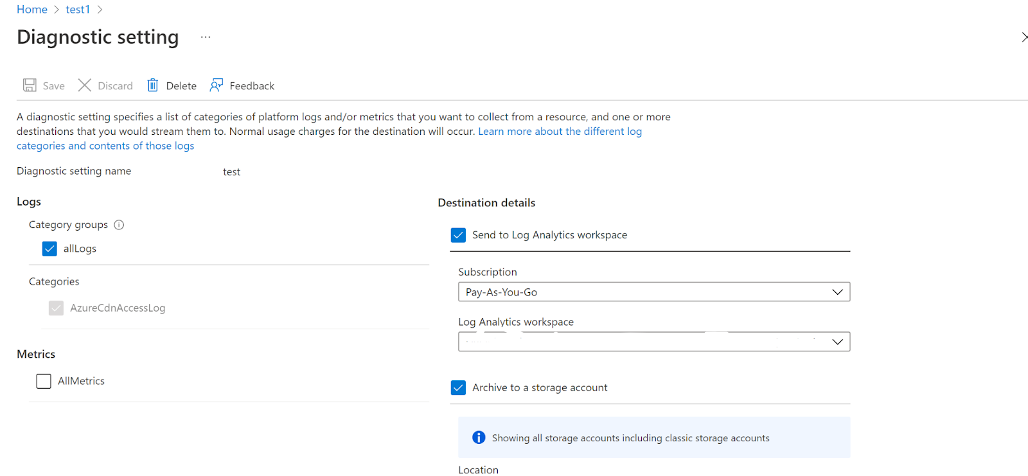Go to Home in the breadcrumb
Viewport: 1028px width, 476px height.
point(32,10)
